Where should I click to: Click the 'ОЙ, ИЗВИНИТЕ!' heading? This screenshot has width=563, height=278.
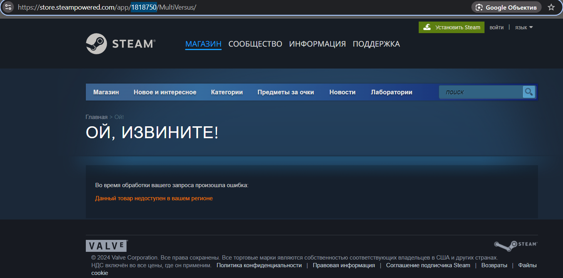152,132
